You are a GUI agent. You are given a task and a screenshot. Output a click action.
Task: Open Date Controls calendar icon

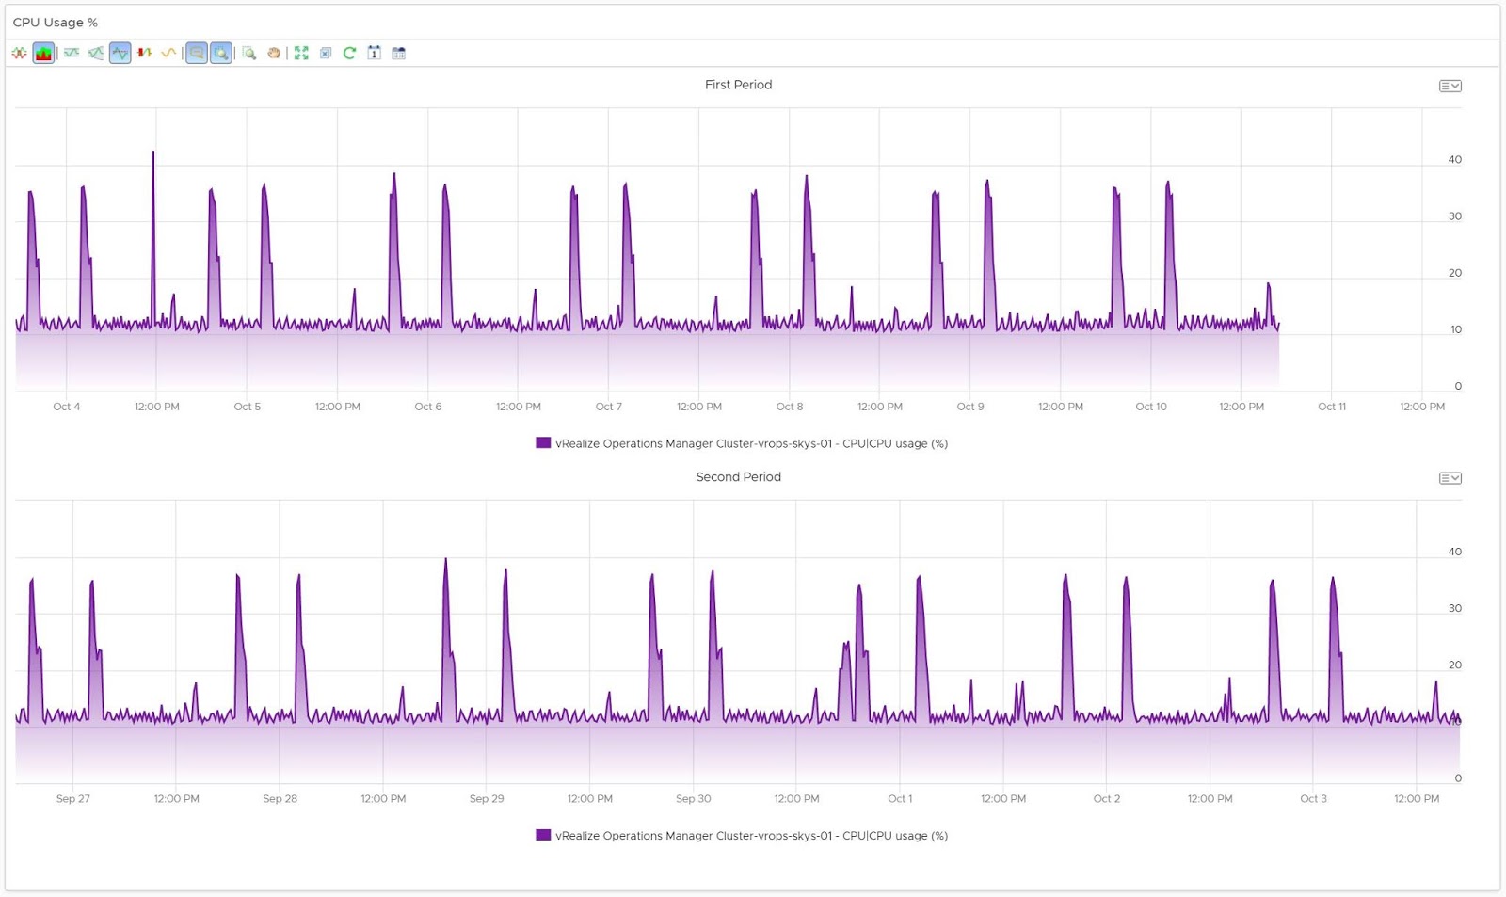coord(375,54)
